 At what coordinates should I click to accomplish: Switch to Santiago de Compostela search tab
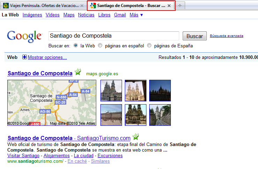(x=131, y=6)
